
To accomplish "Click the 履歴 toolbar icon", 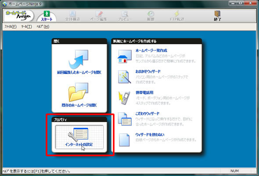I will click(x=151, y=16).
